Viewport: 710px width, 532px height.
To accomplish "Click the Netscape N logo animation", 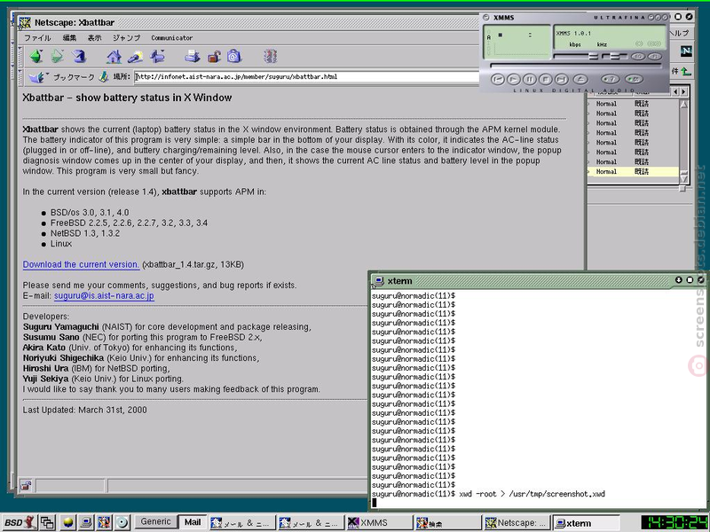I will pos(686,51).
